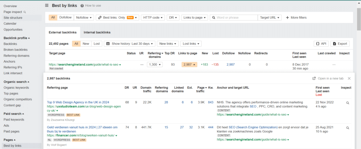Screen dimensions: 361x149
Task: Click the search magnifier in Word or phrase
Action: tap(214, 18)
